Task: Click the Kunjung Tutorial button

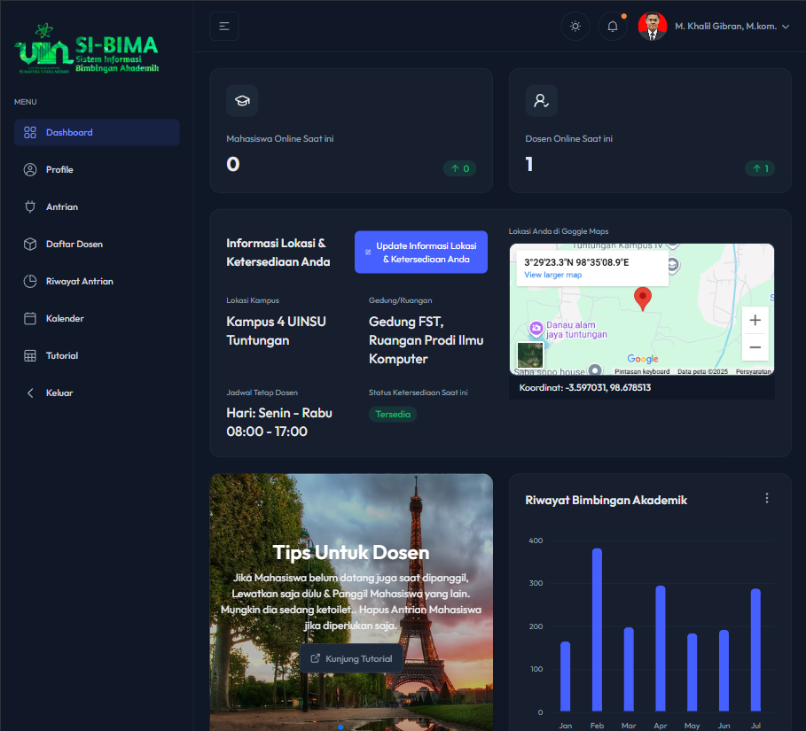Action: point(352,658)
